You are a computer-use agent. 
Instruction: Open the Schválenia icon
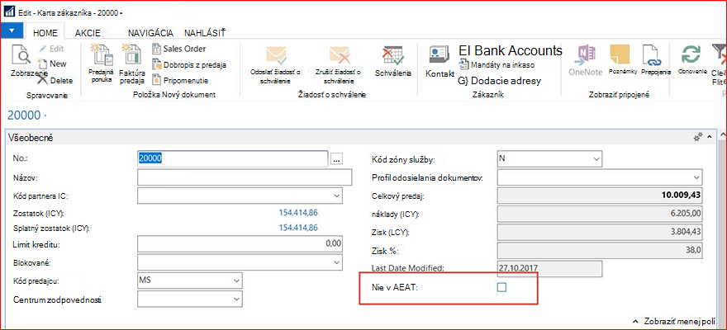click(393, 56)
